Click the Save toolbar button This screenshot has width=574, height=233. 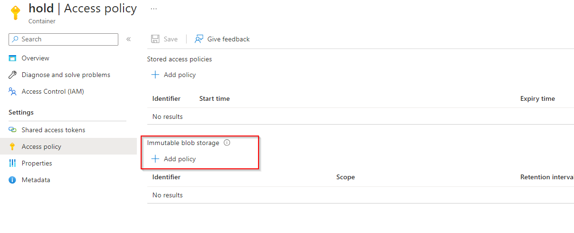164,39
